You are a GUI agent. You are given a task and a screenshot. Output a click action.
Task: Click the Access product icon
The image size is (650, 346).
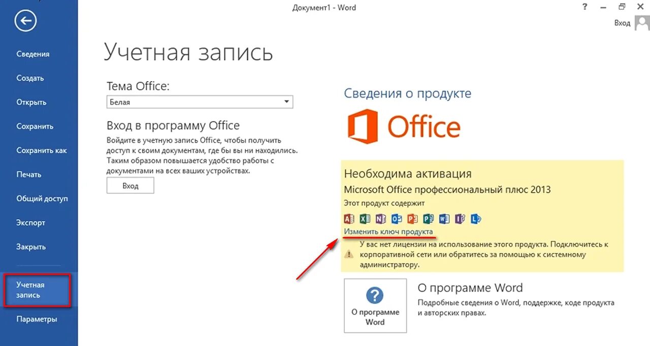pos(349,219)
